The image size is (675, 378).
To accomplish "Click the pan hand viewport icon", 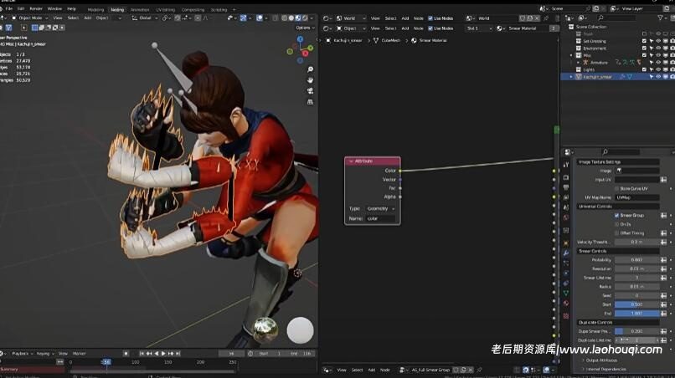I will (x=310, y=80).
